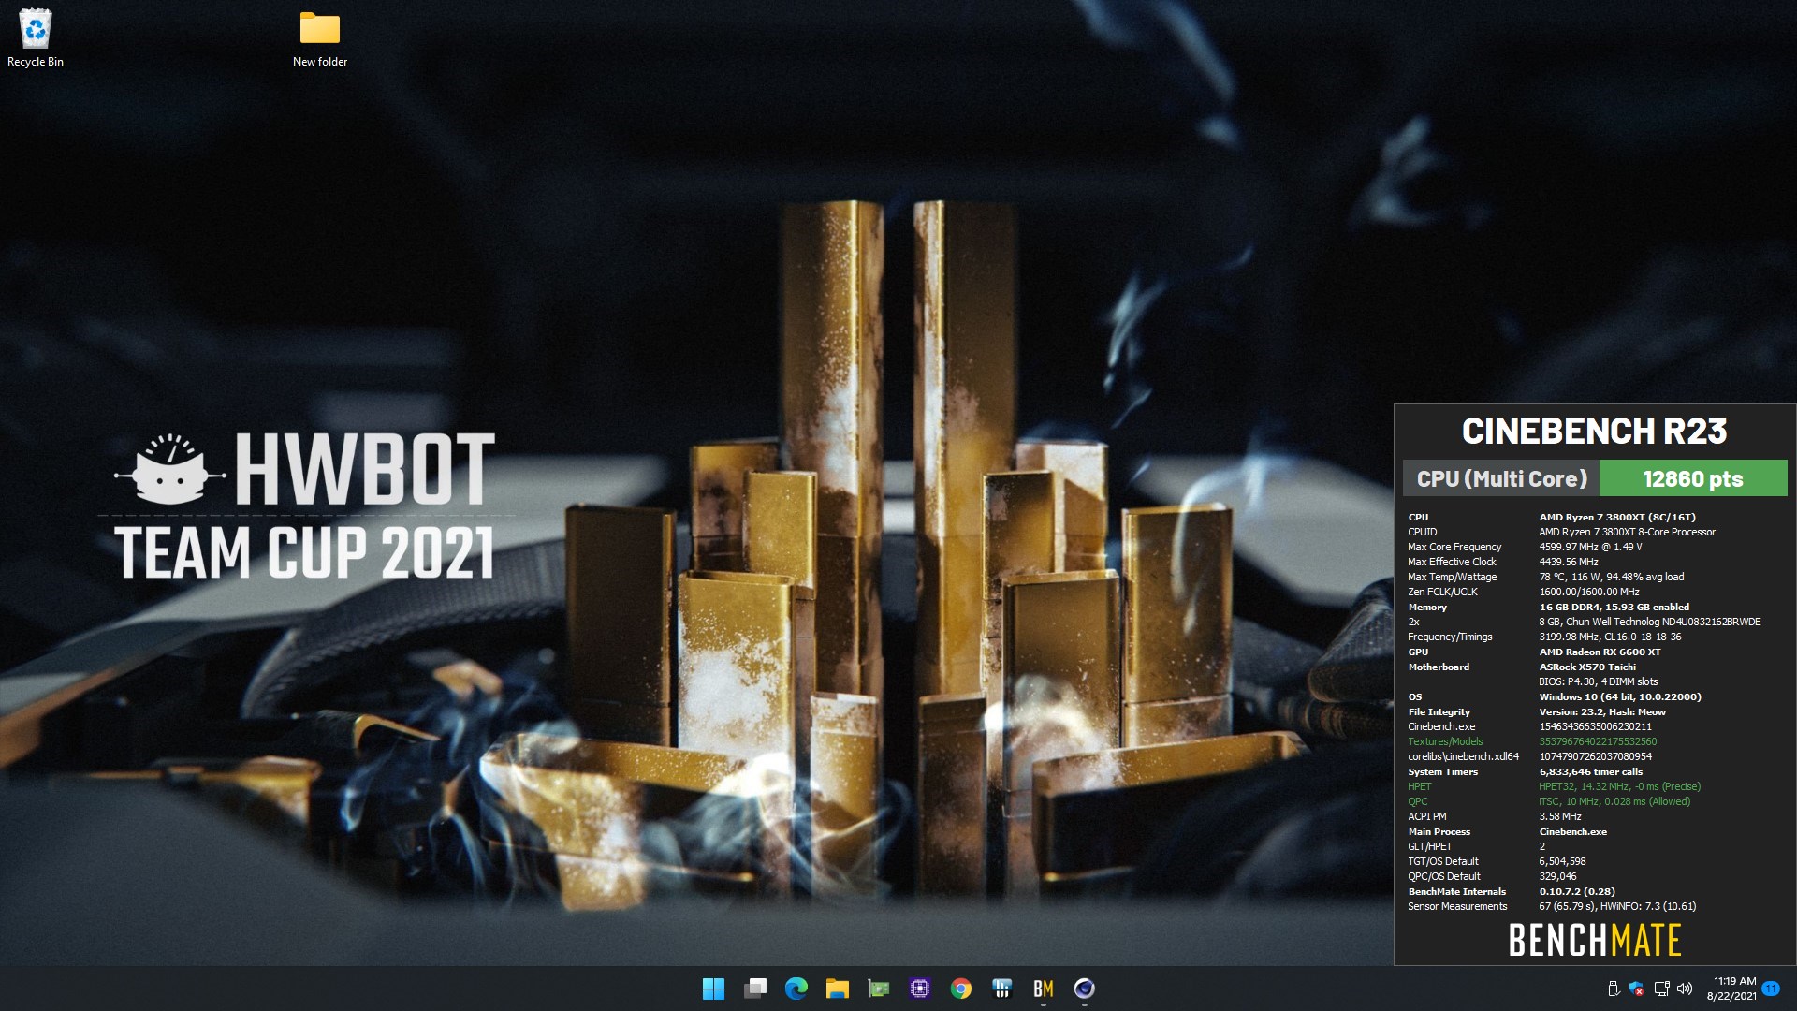Open the green graphics card app on the taskbar

coord(878,989)
